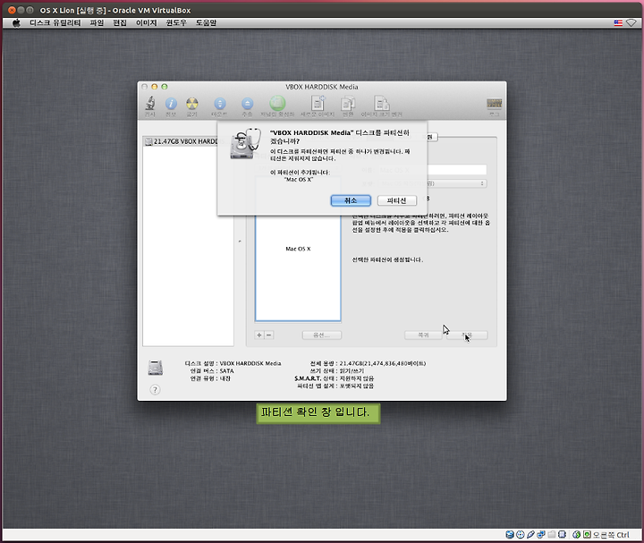Open the Window menu (윈도우)
The height and width of the screenshot is (543, 644).
(x=176, y=23)
